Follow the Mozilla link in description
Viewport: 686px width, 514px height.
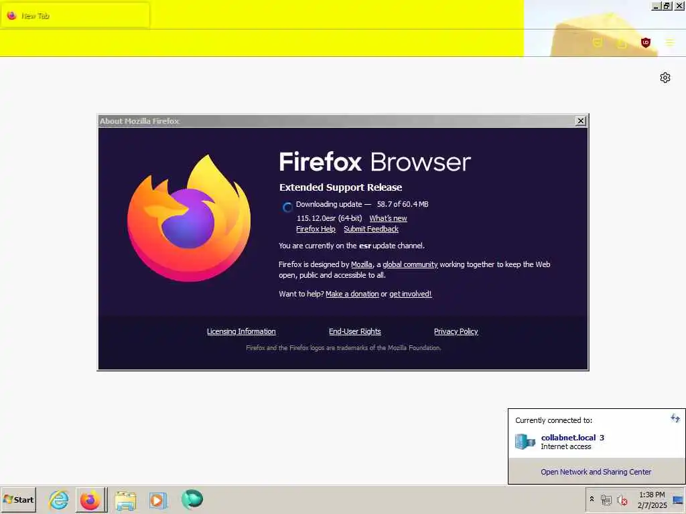coord(361,264)
